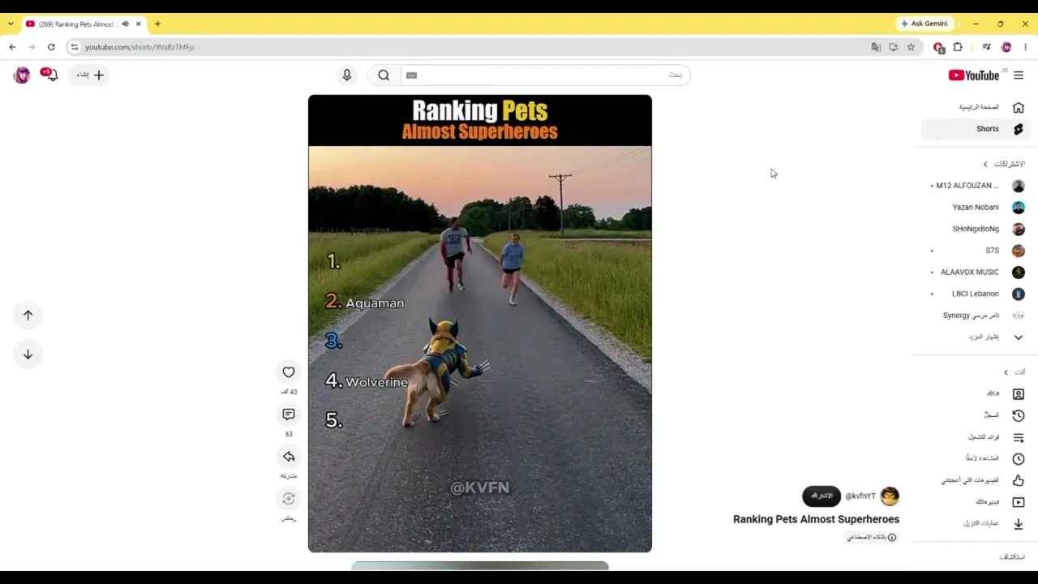Click the YouTube search input field
The height and width of the screenshot is (584, 1038).
[x=545, y=75]
